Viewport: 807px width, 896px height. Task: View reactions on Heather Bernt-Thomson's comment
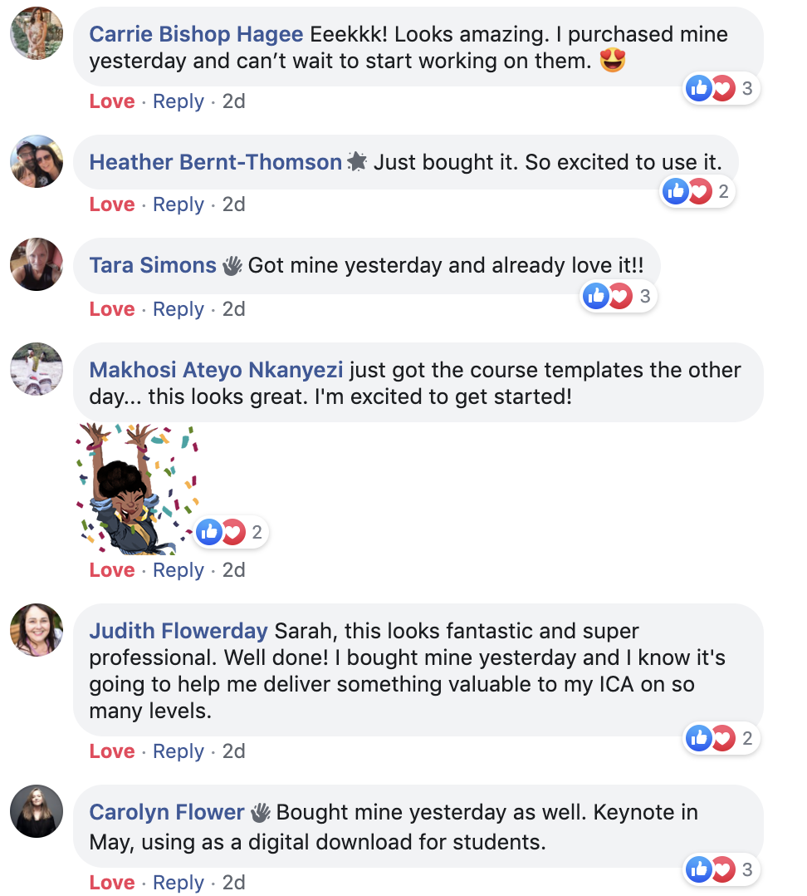pos(698,192)
